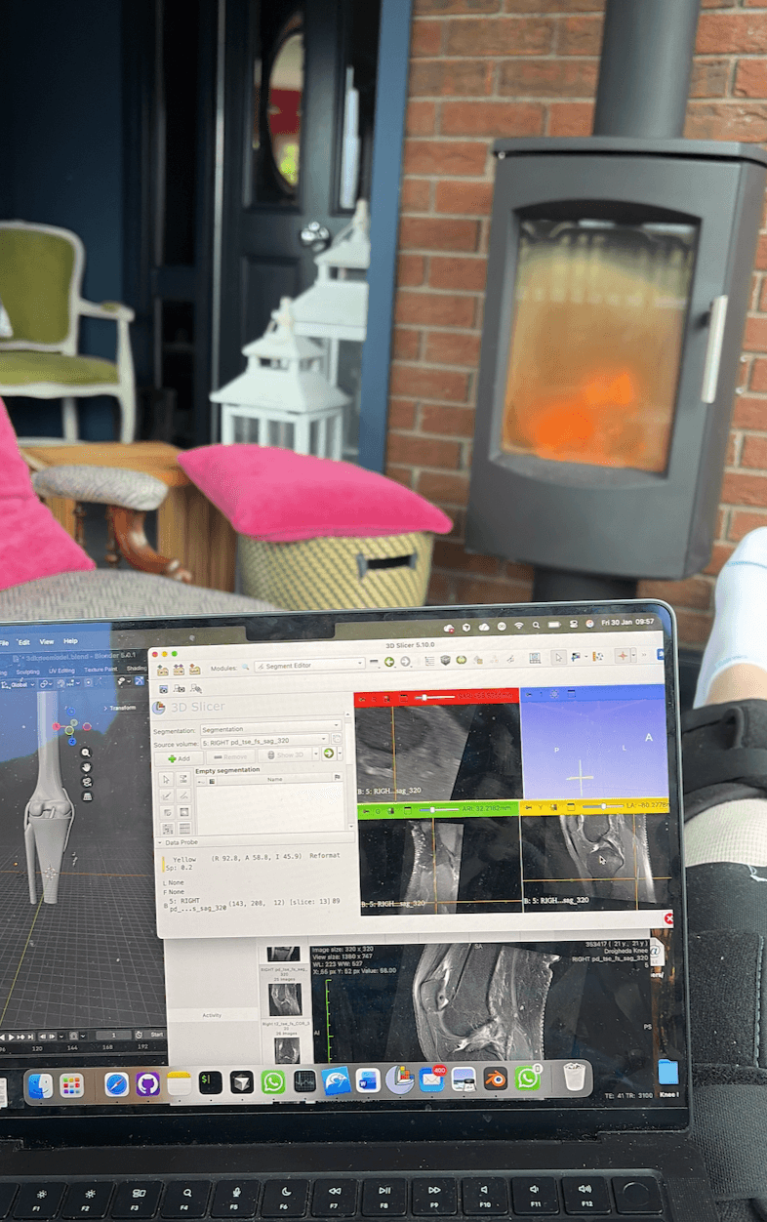767x1222 pixels.
Task: Toggle the pin icon on the green slice view
Action: click(x=366, y=811)
